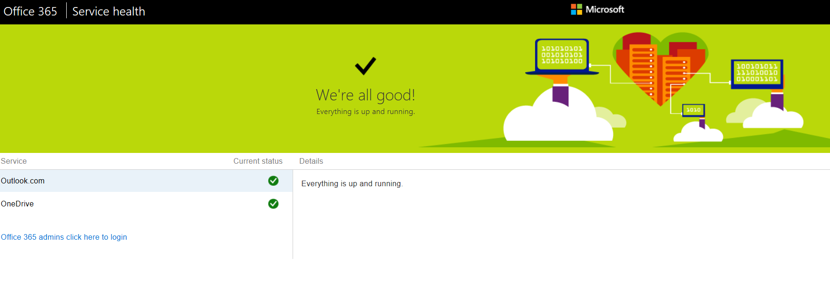Click the small monitor labeled 1010
This screenshot has height=281, width=830.
pyautogui.click(x=693, y=110)
